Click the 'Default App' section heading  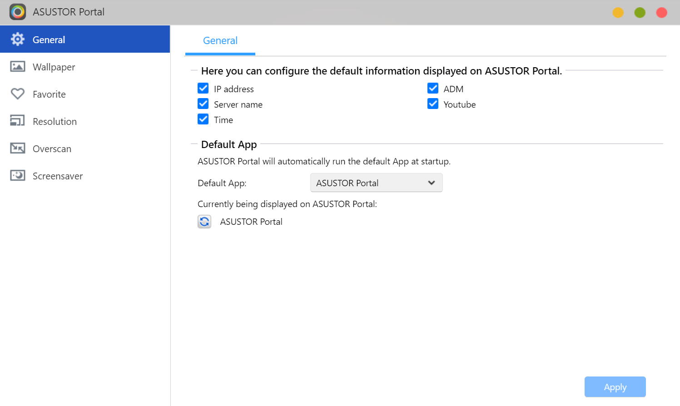[x=229, y=144]
